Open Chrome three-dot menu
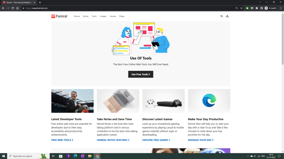Screen dimensions: 284x159 [x=281, y=8]
